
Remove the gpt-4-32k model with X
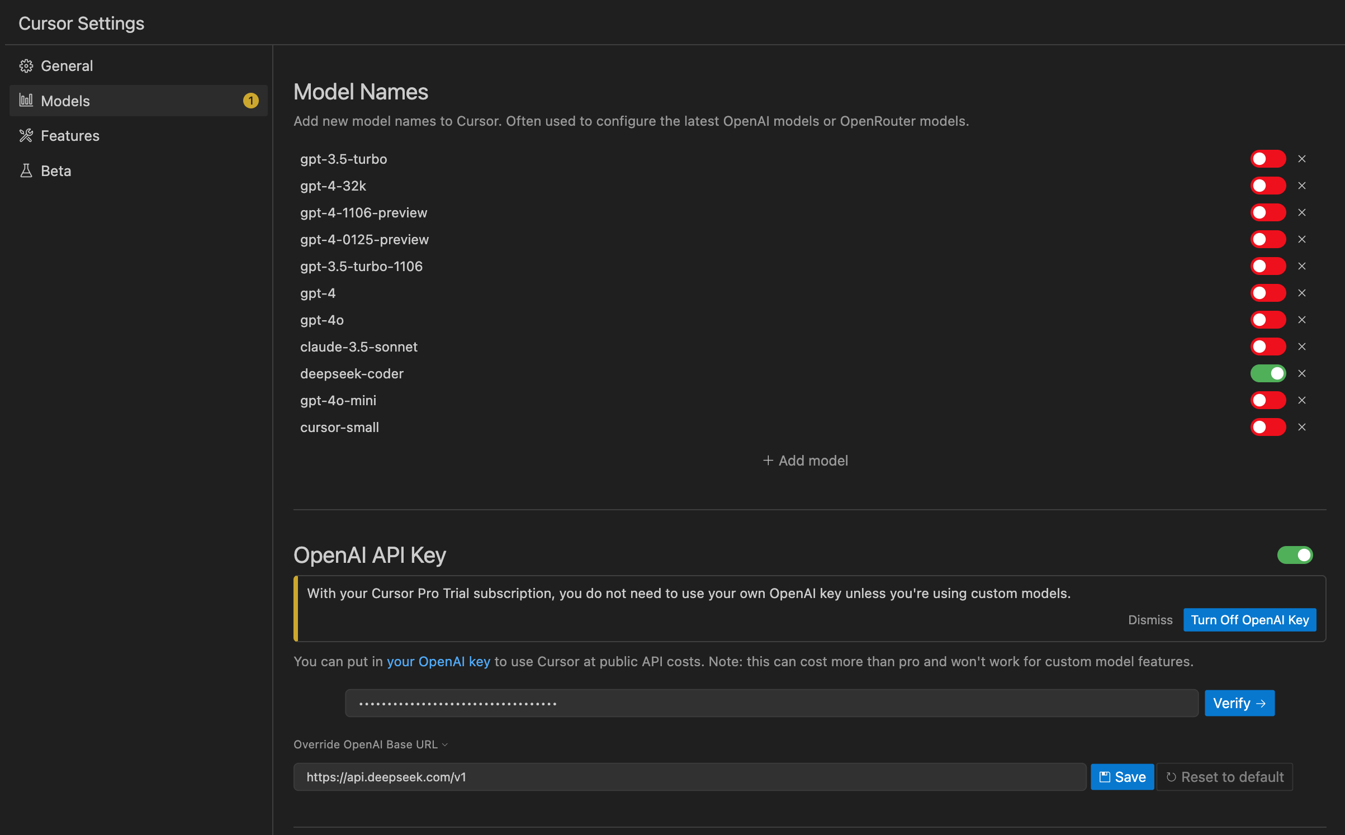1302,186
